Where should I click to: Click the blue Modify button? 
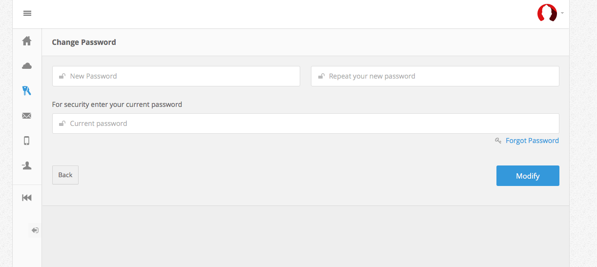(x=528, y=176)
